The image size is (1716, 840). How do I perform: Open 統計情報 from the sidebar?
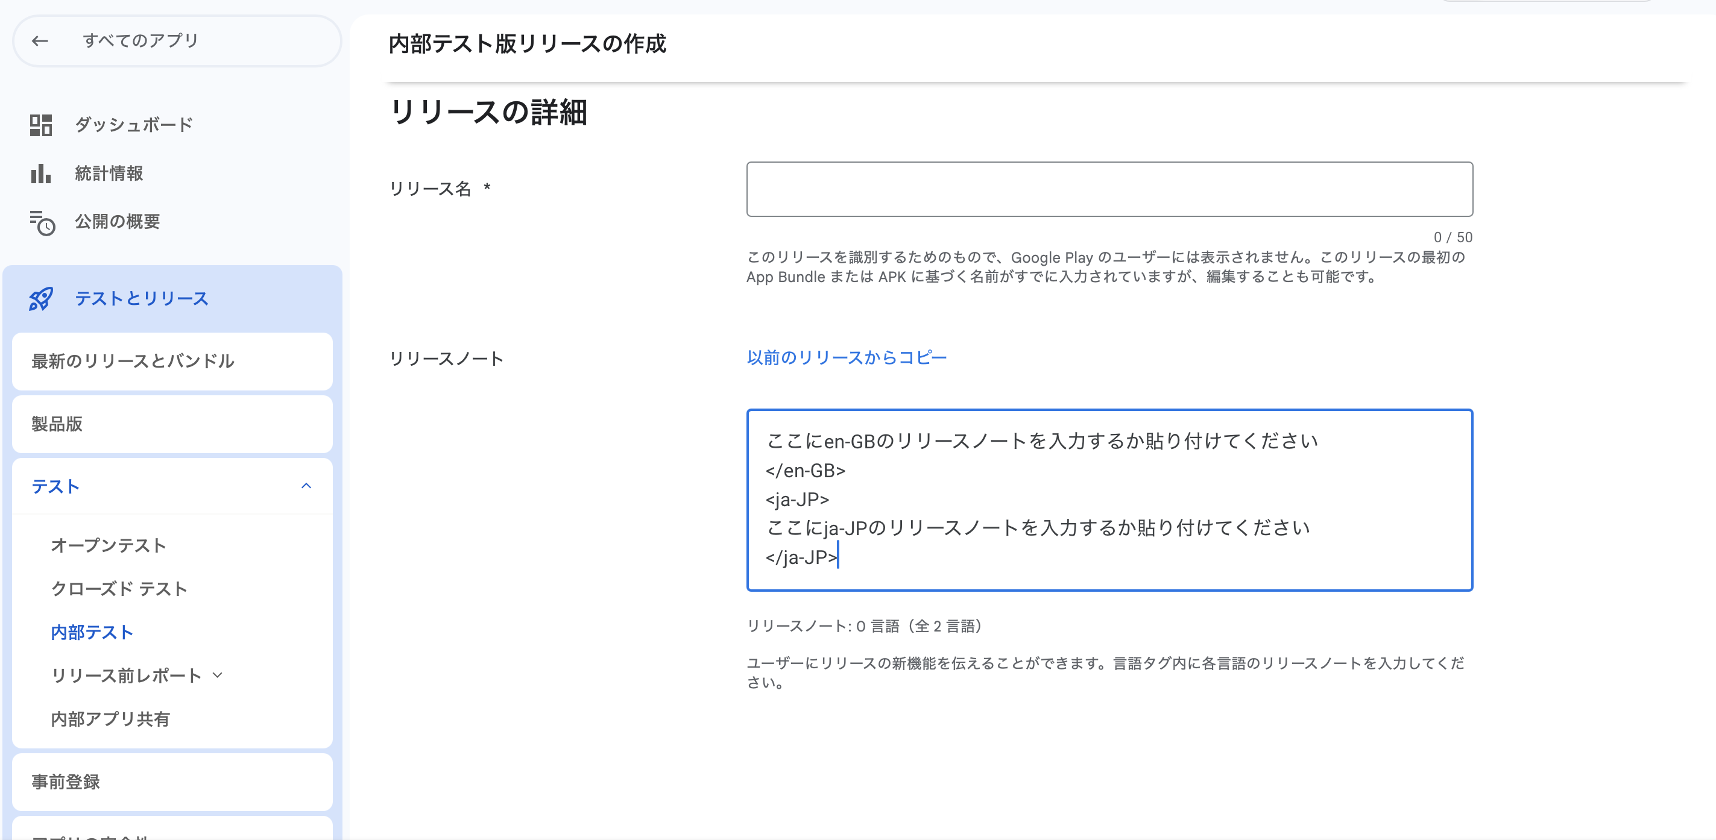click(x=109, y=173)
